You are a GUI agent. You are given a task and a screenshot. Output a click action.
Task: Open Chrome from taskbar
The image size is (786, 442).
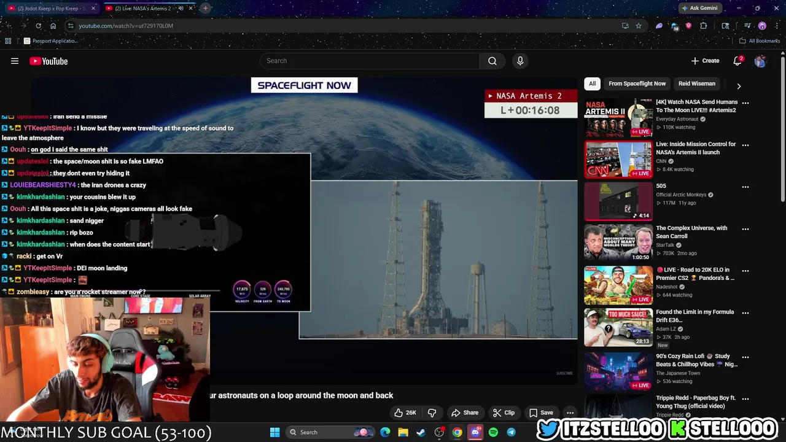[x=457, y=432]
